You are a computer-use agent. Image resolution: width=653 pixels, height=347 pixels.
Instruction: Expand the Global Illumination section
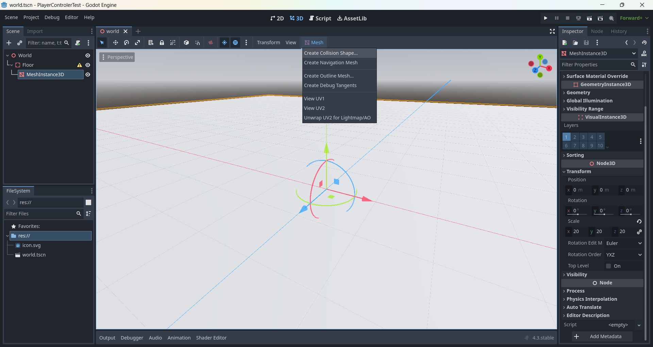coord(590,101)
